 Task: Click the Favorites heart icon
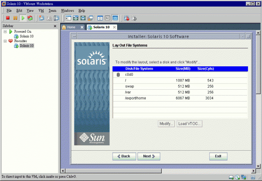11,41
